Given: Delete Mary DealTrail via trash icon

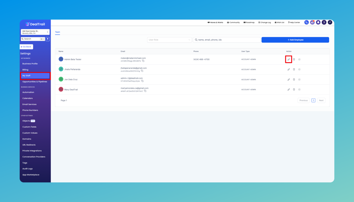Looking at the screenshot, I should coord(294,89).
